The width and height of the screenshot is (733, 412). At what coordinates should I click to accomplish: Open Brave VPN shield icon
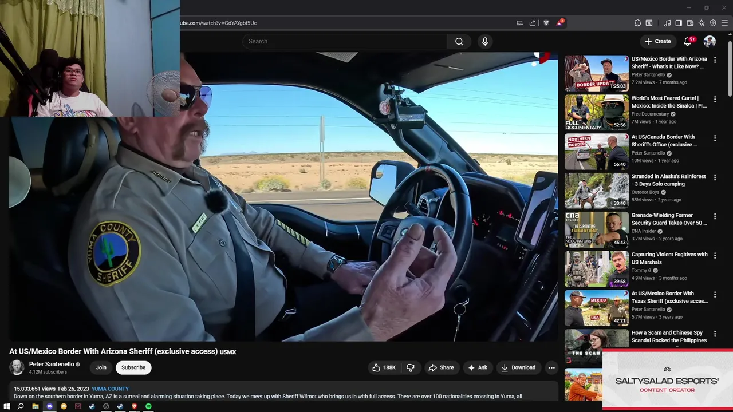point(713,23)
